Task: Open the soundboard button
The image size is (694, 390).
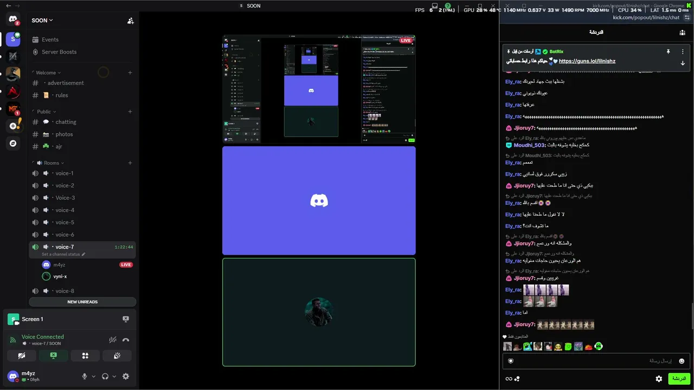Action: [x=117, y=356]
